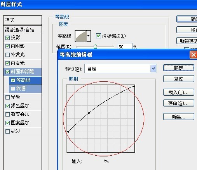Close the 等高线编辑器 dialog
The width and height of the screenshot is (197, 170).
pos(194,55)
